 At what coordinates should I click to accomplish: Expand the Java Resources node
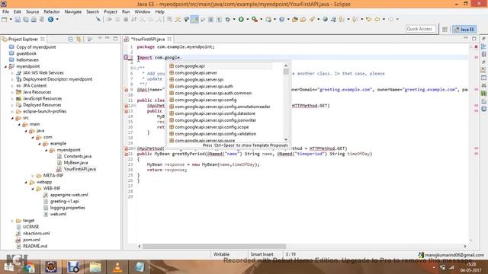click(x=12, y=92)
